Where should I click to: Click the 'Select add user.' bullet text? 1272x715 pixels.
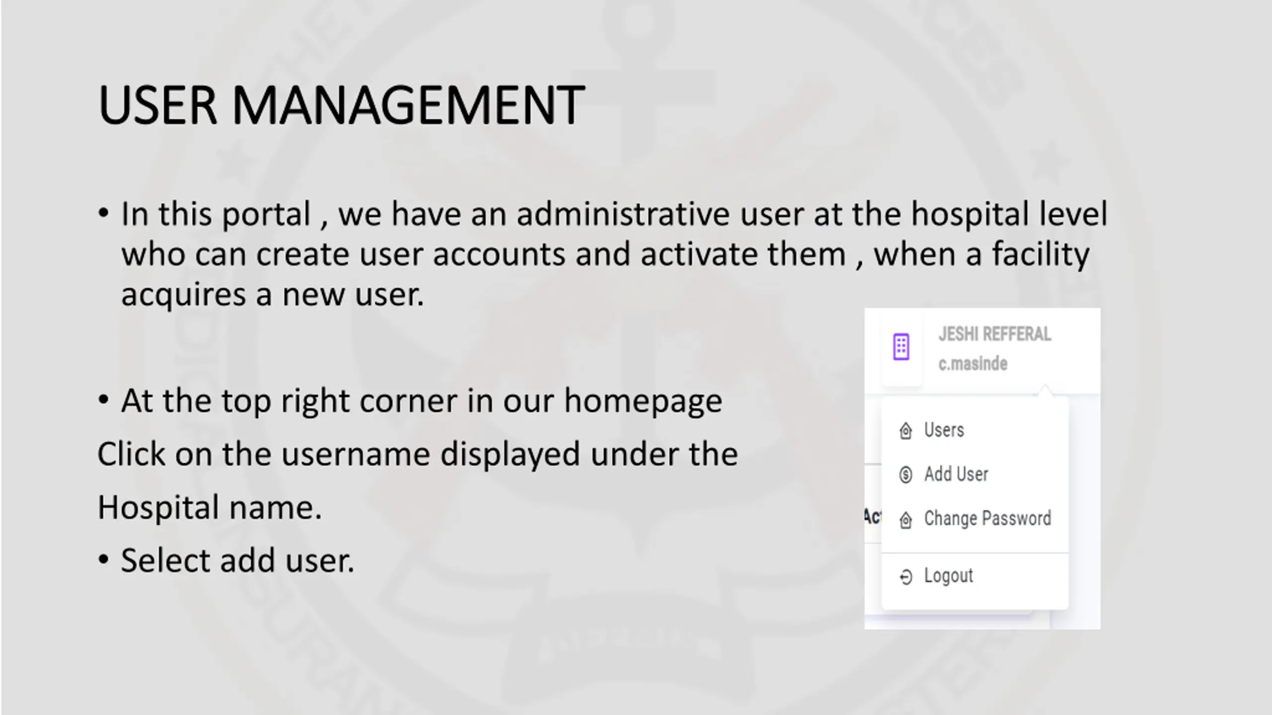tap(238, 561)
